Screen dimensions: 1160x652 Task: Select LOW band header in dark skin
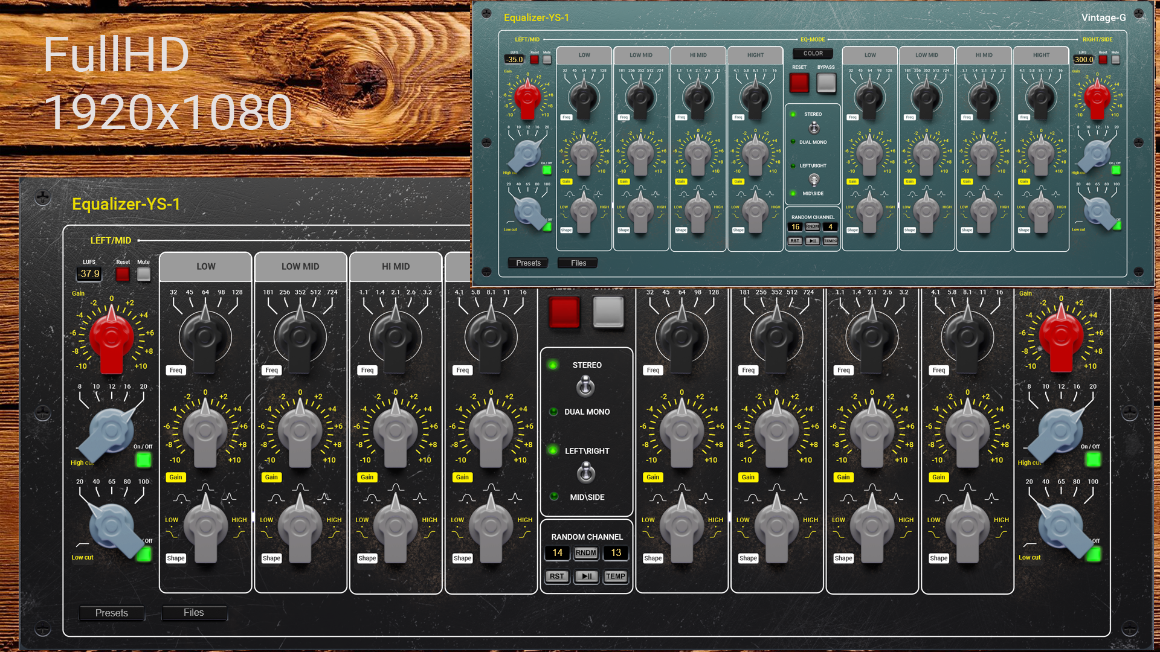click(205, 266)
